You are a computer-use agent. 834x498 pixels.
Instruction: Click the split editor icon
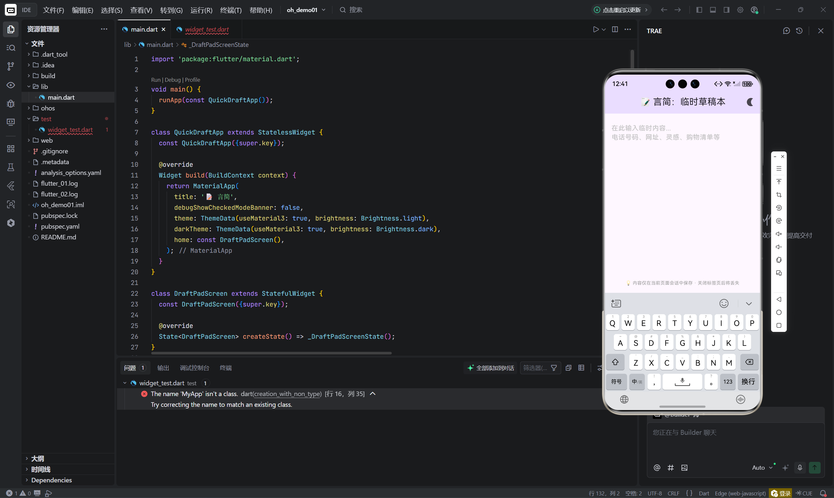(x=615, y=29)
